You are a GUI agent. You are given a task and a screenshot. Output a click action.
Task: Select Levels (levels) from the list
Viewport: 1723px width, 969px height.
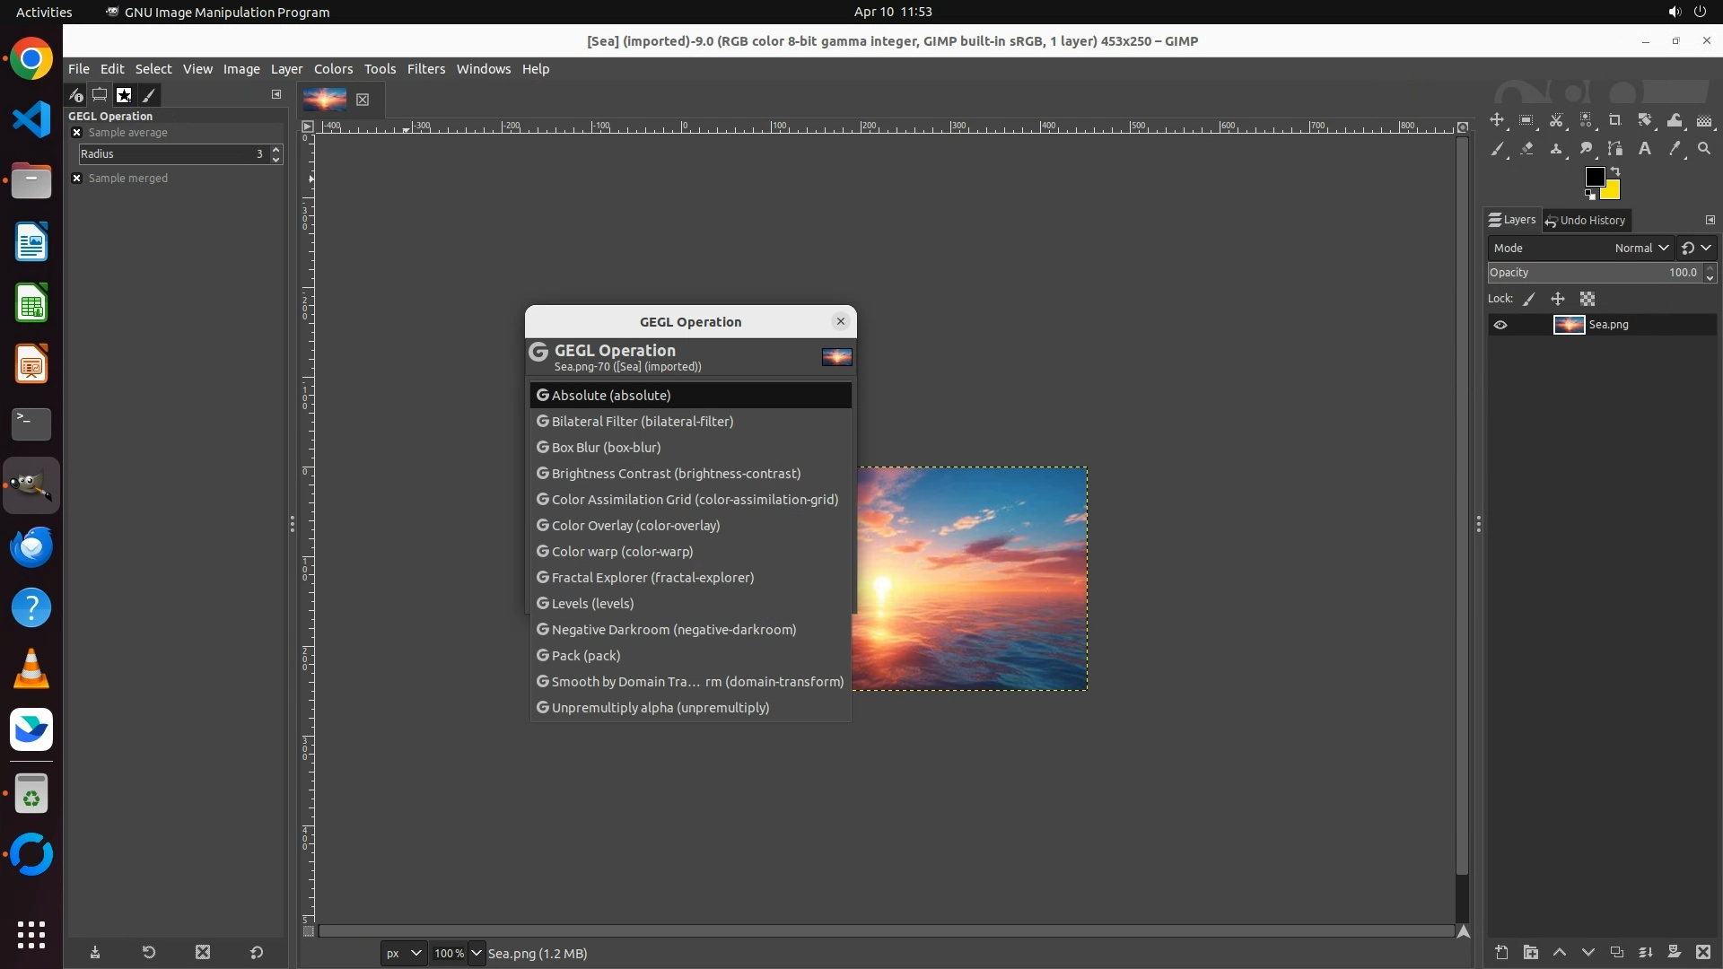[592, 603]
